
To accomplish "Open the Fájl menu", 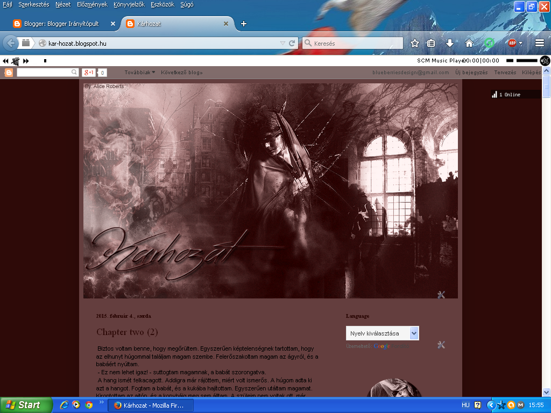I will (8, 4).
